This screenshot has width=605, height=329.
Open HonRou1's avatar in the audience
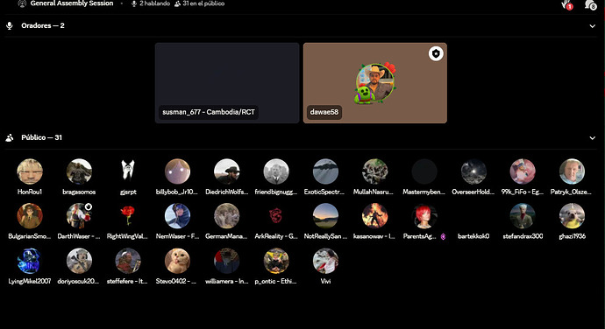click(x=30, y=171)
